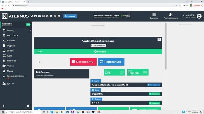Open a new browser tab
Image resolution: width=204 pixels, height=114 pixels.
point(29,2)
